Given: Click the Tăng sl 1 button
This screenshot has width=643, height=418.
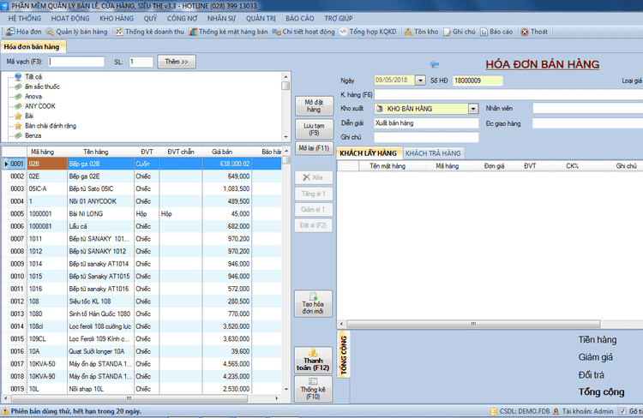Looking at the screenshot, I should click(313, 194).
